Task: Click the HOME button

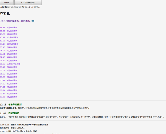Action: (7, 2)
